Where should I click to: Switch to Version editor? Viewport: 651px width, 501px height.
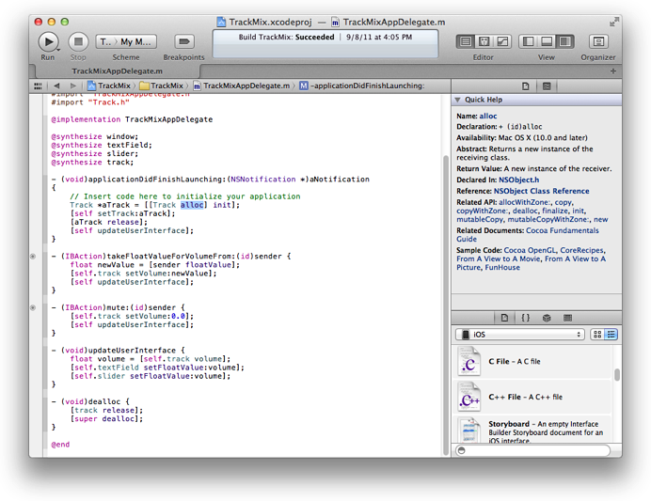coord(502,41)
